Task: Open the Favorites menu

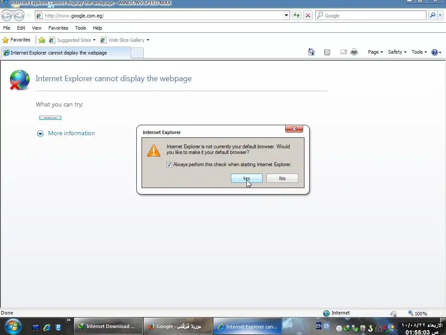Action: coord(58,28)
